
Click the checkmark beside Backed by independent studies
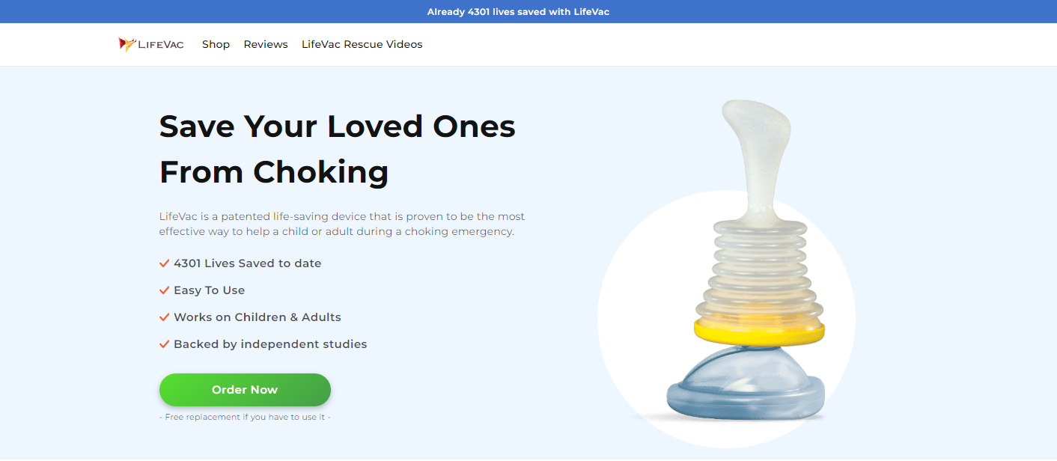click(165, 344)
